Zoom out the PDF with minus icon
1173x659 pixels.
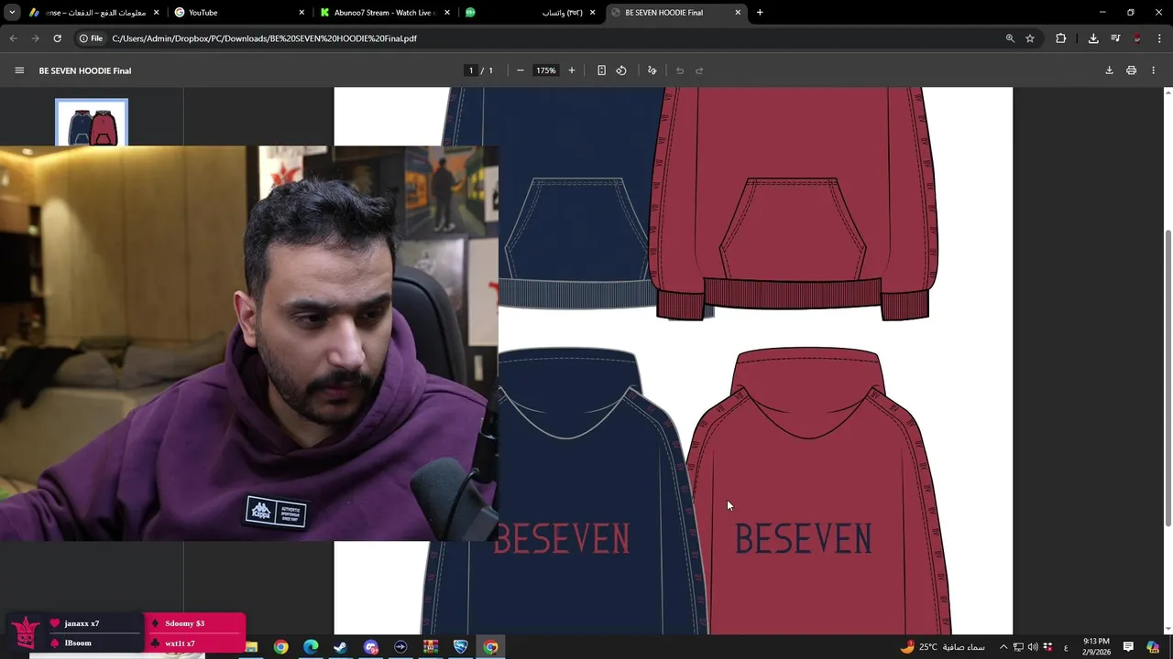pyautogui.click(x=520, y=70)
